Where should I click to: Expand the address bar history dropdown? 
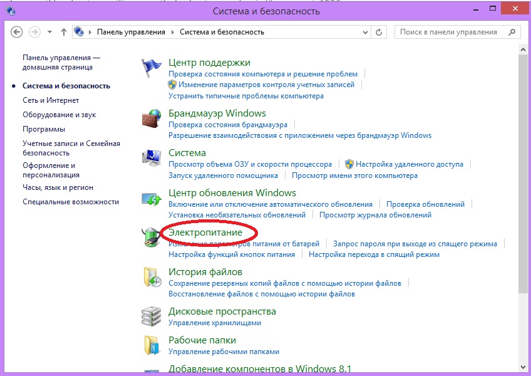pyautogui.click(x=365, y=33)
